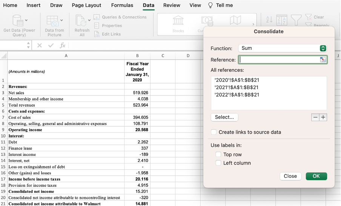This screenshot has height=206, width=341.
Task: Expand the Refresh All dropdown arrow
Action: point(89,20)
